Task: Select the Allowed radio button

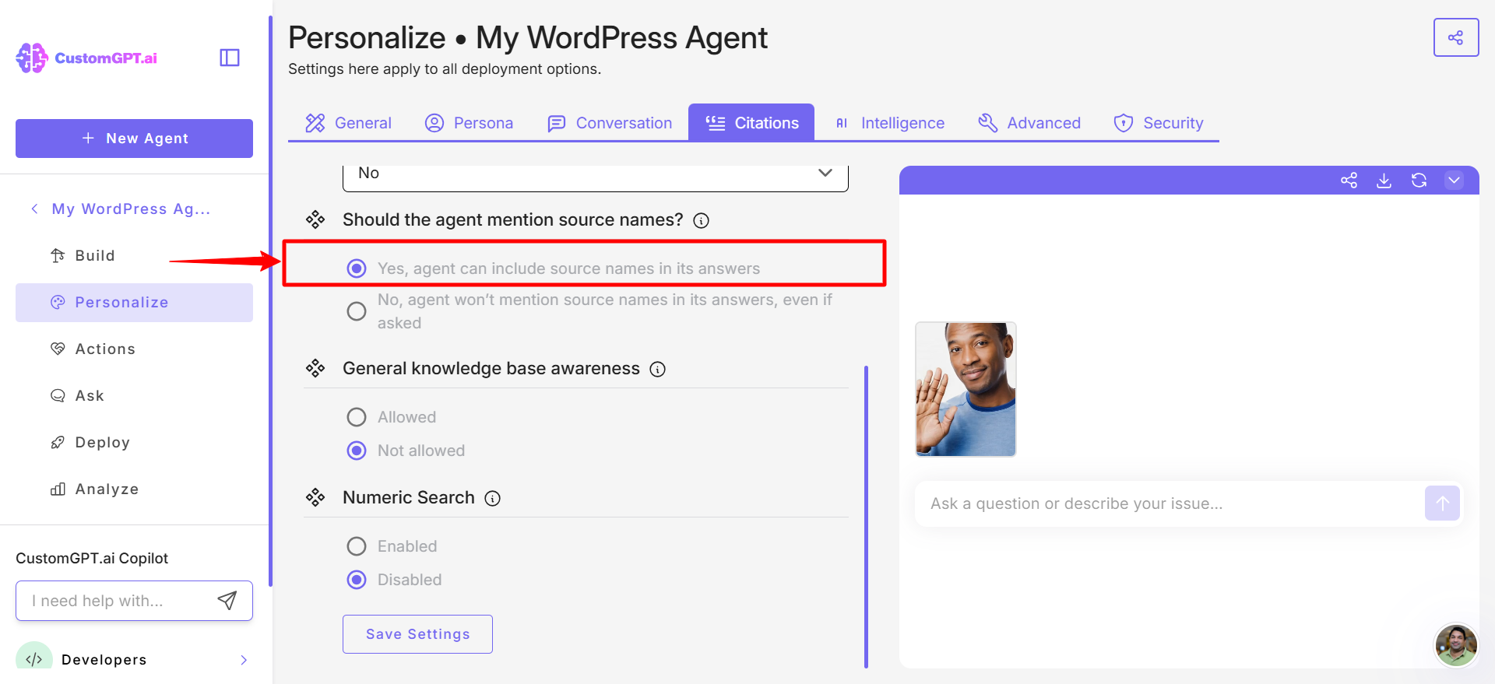Action: click(357, 417)
